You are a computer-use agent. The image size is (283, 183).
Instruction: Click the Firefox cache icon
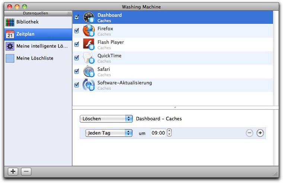coord(89,31)
